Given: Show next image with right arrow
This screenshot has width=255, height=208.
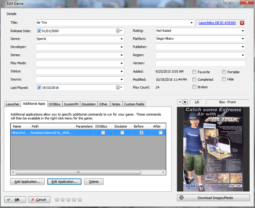Looking at the screenshot, I should tap(185, 102).
